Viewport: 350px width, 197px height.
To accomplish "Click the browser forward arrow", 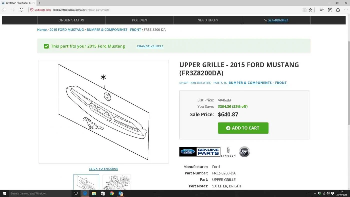I will (13, 10).
